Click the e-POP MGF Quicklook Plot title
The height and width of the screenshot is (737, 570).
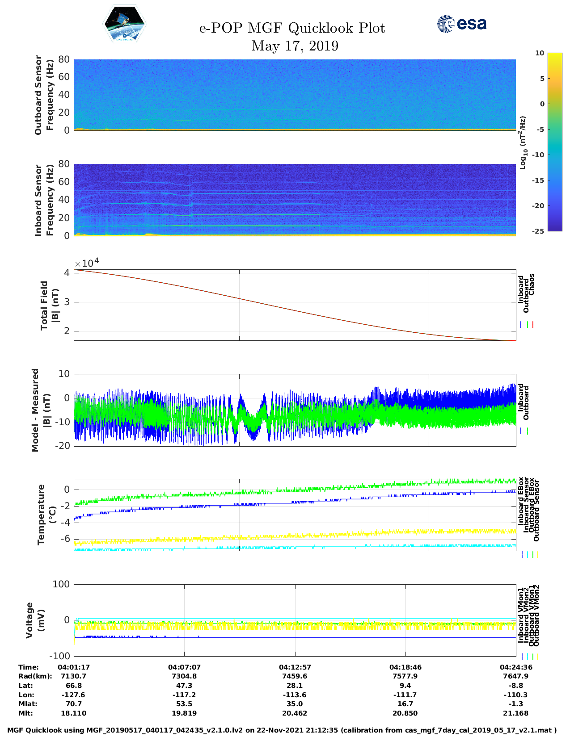292,28
